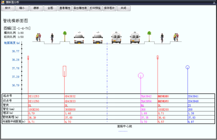This screenshot has height=140, width=217.
Task: Click the diameter cell 300X600
Action: [x=70, y=110]
